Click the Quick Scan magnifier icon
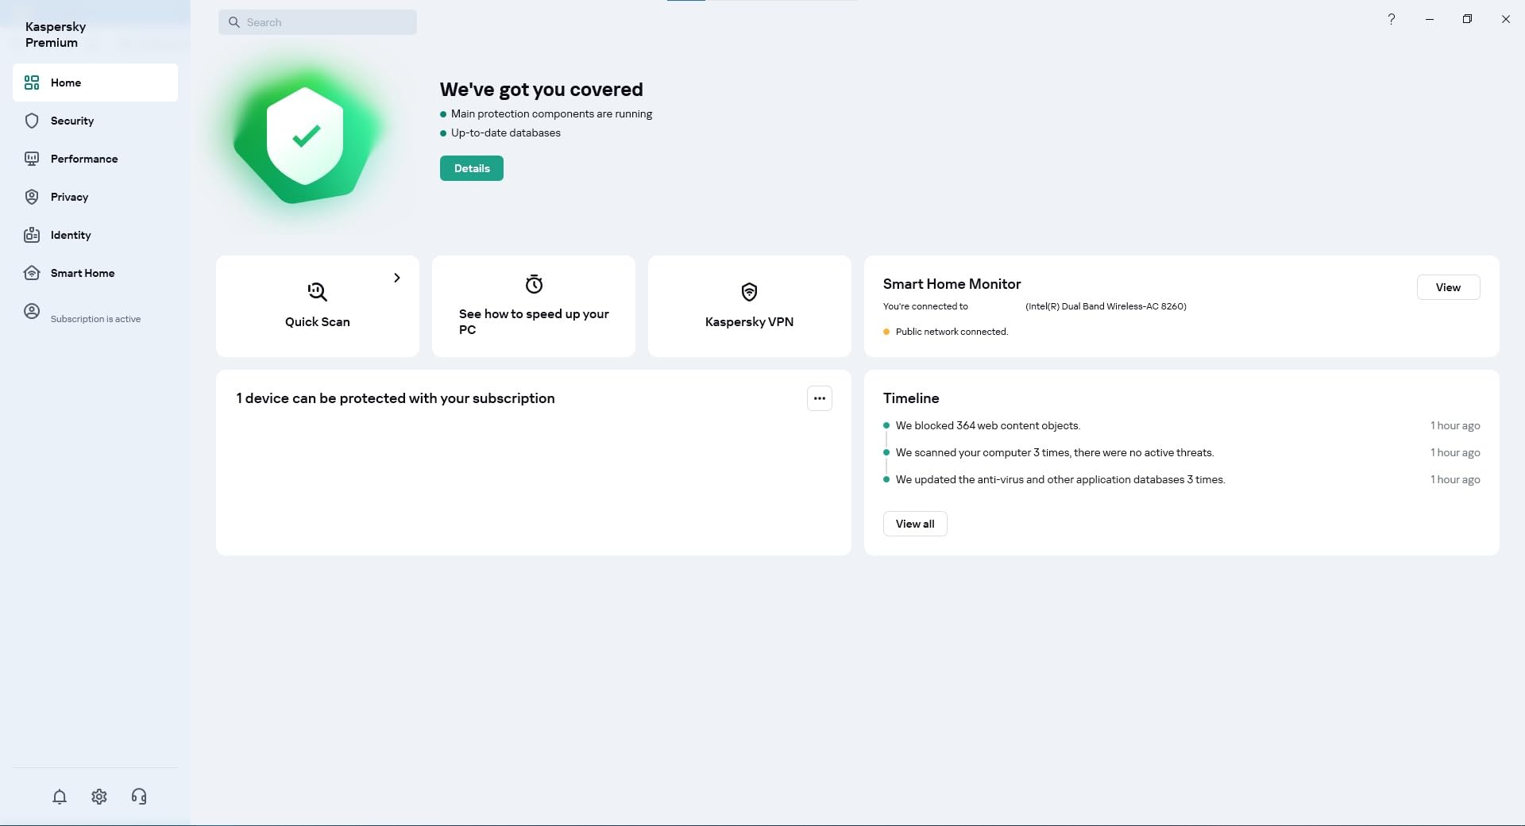Viewport: 1525px width, 826px height. 317,291
